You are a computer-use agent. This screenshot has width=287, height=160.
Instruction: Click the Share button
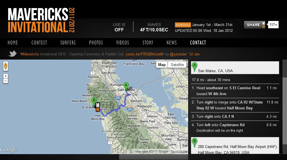[254, 25]
